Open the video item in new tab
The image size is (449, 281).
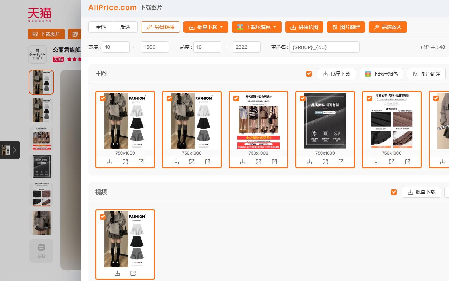[133, 273]
